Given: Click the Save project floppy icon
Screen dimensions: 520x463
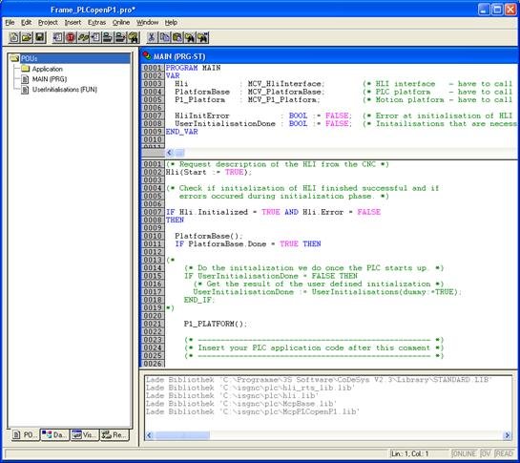Looking at the screenshot, I should click(40, 37).
